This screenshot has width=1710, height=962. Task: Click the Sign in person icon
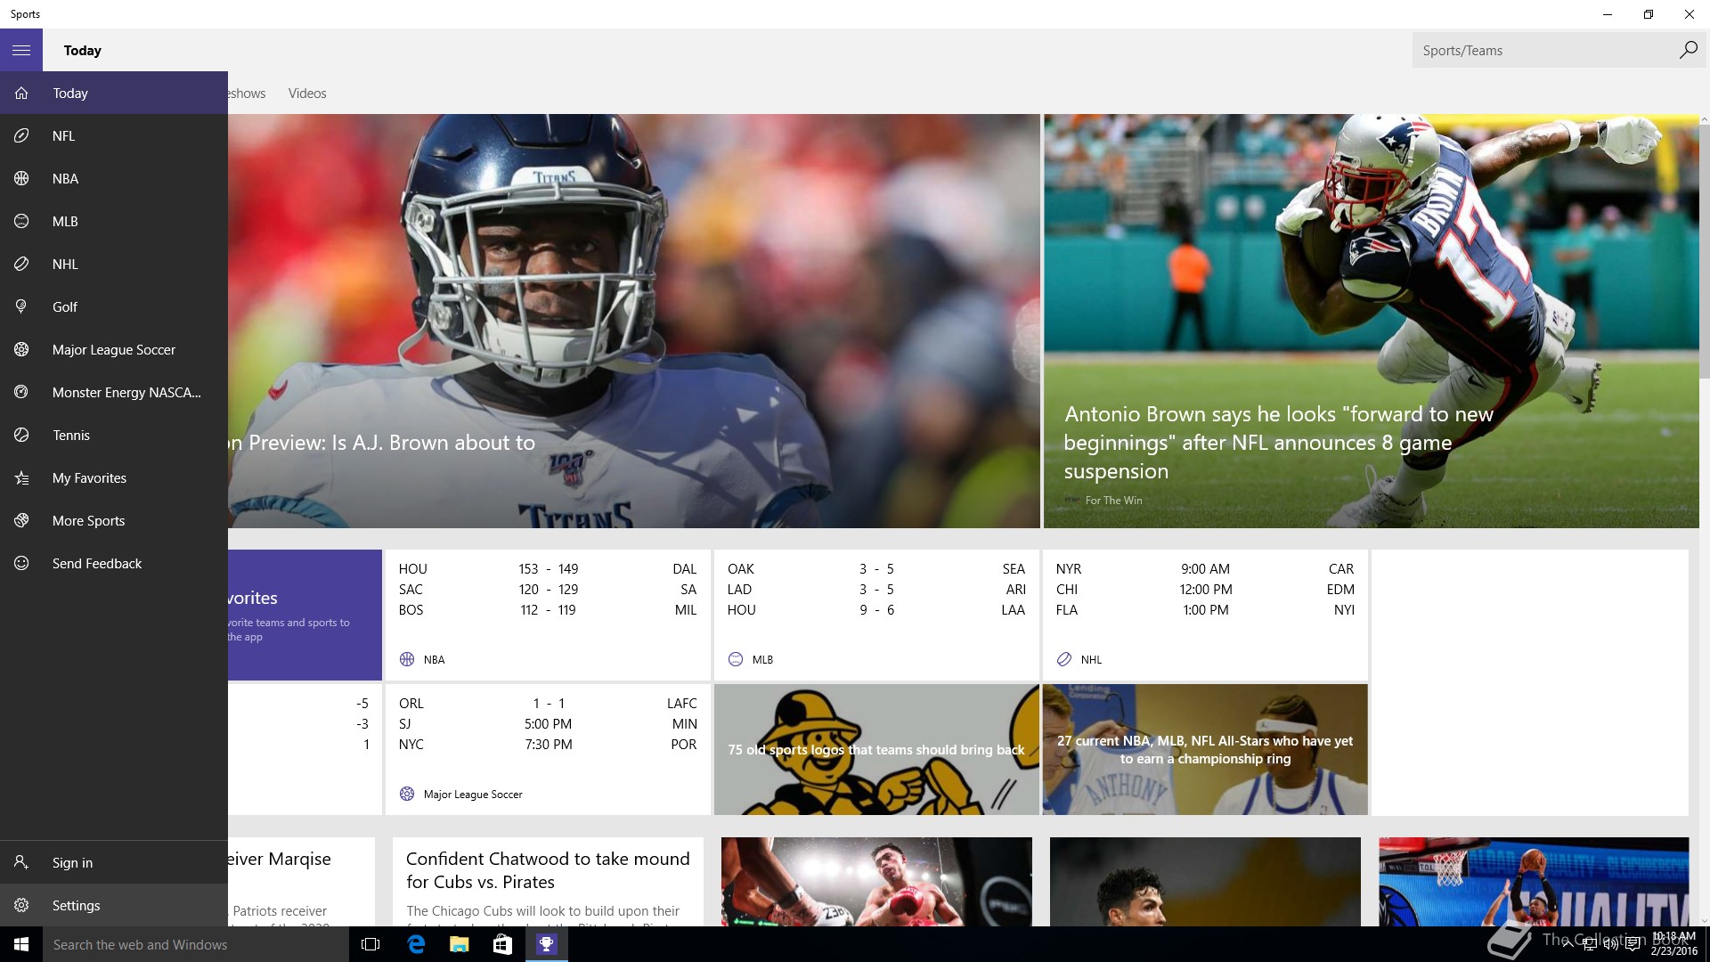[21, 862]
